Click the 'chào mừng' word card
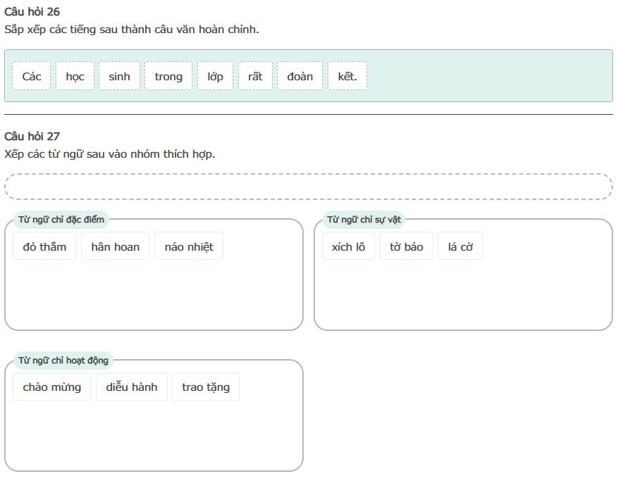The height and width of the screenshot is (481, 618). click(x=51, y=387)
